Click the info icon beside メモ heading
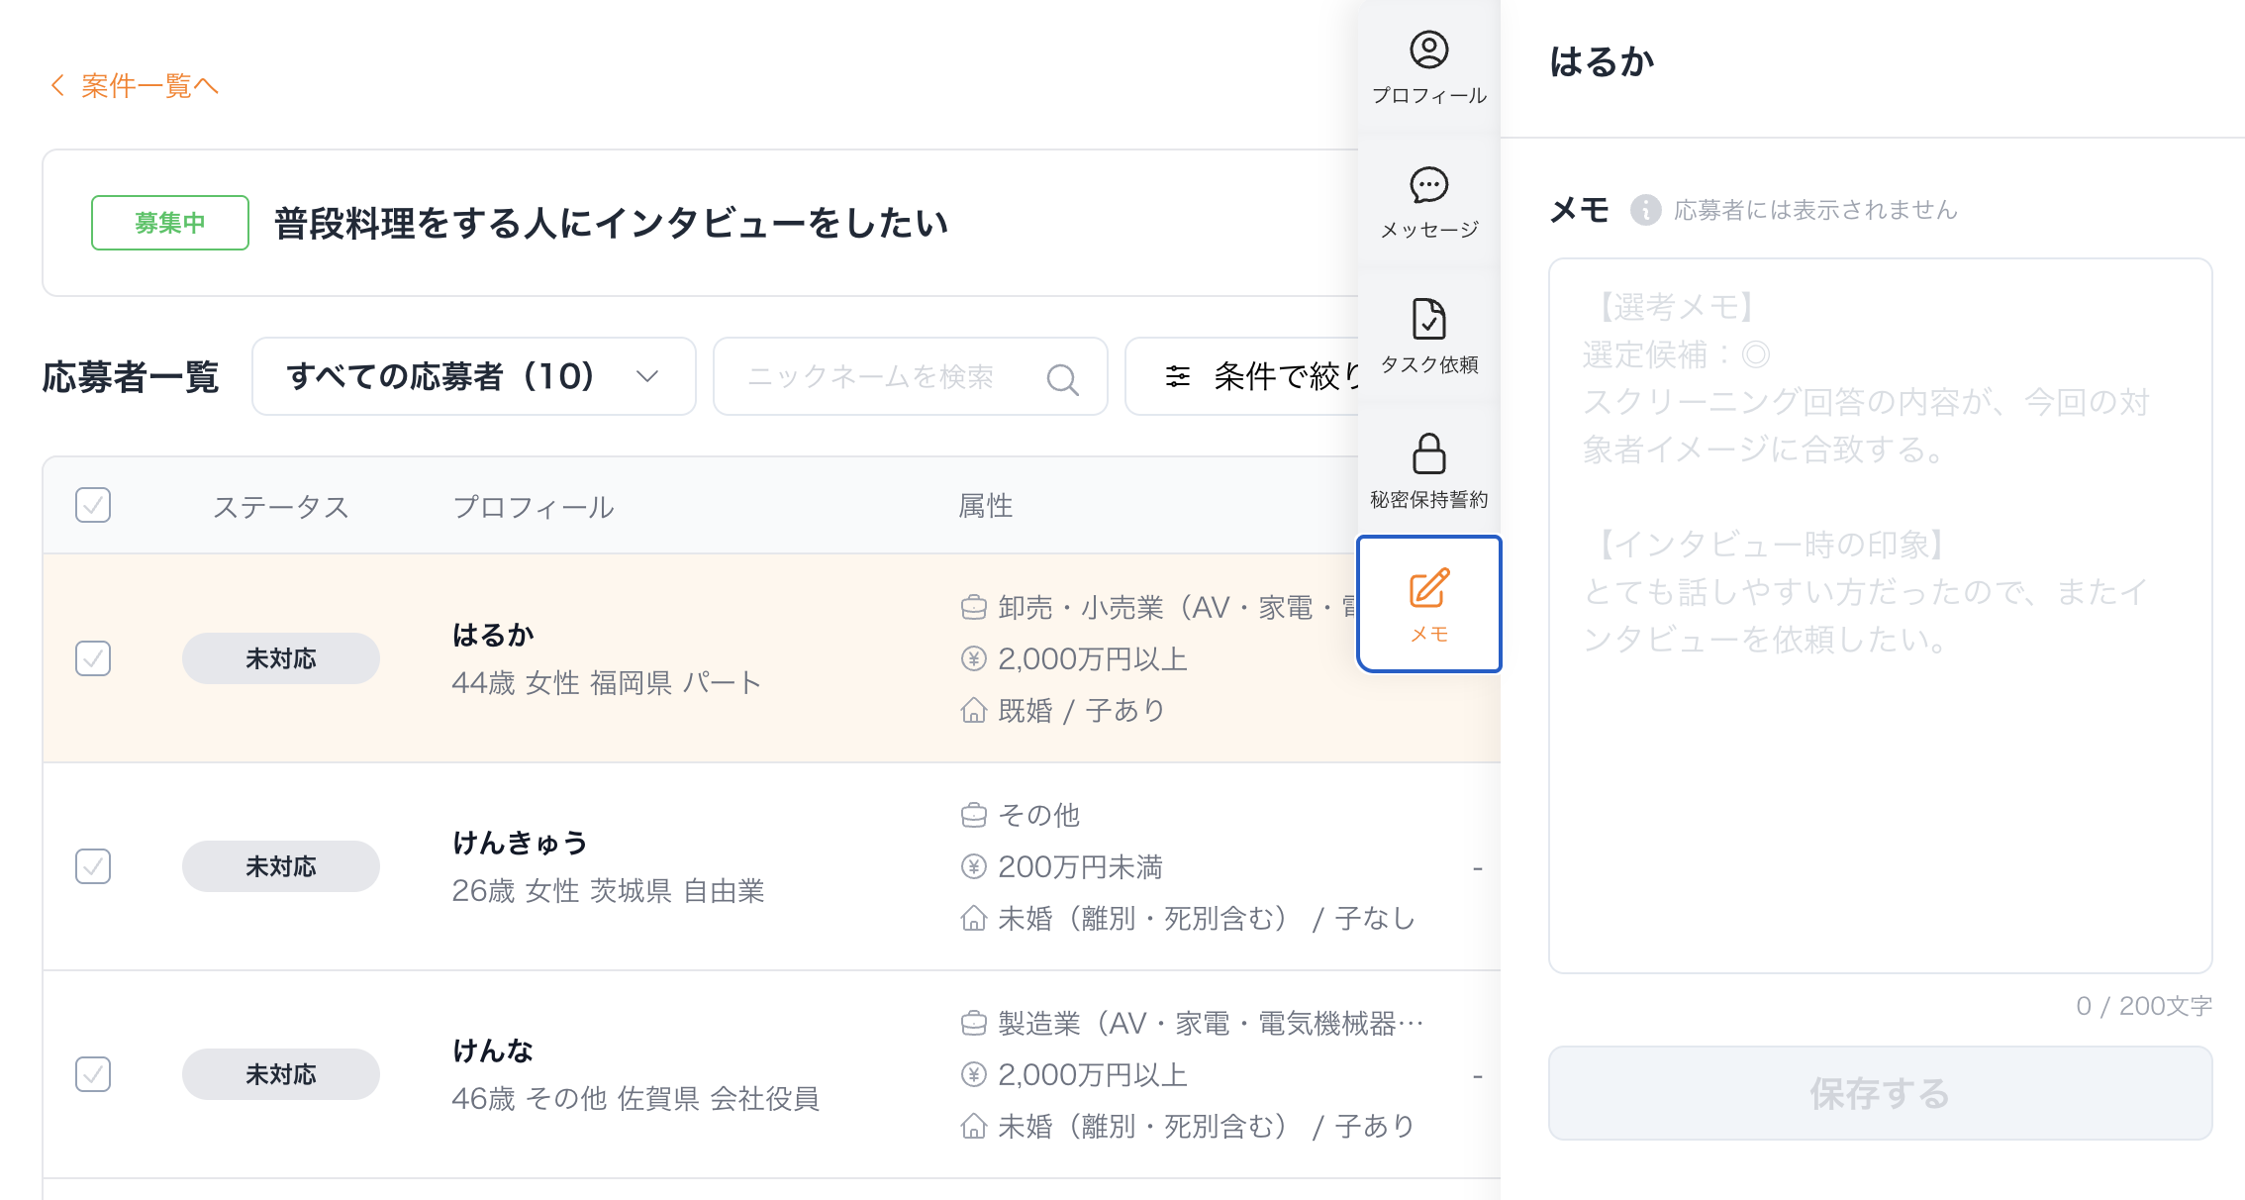Viewport: 2245px width, 1200px height. point(1645,210)
